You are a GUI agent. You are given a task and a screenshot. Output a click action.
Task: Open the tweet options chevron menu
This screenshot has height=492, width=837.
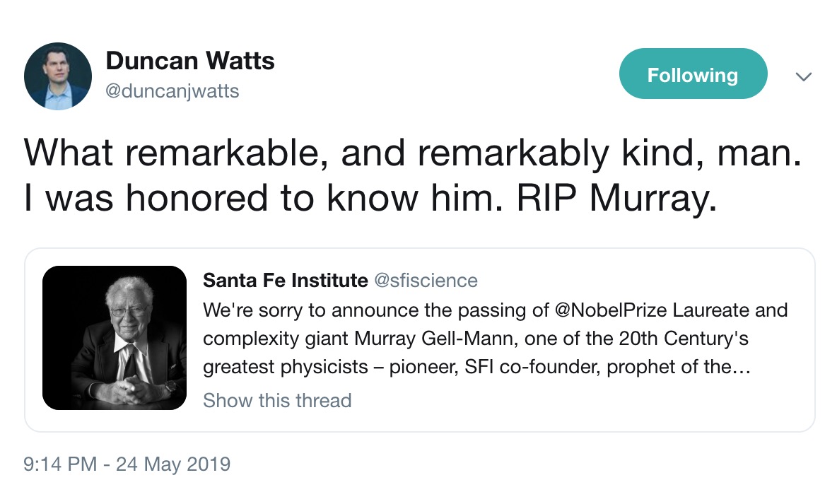(x=803, y=76)
